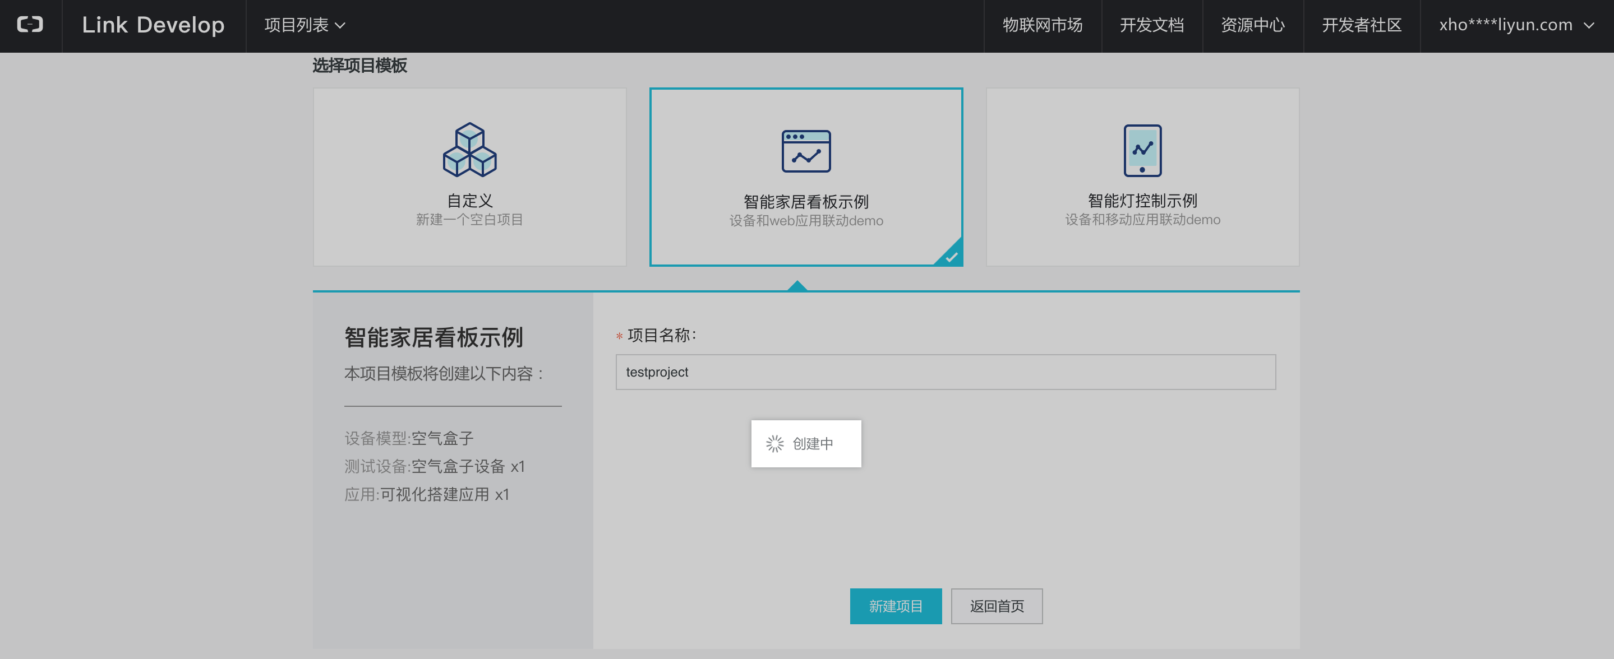The image size is (1614, 659).
Task: Expand the 项目列表 dropdown
Action: tap(305, 25)
